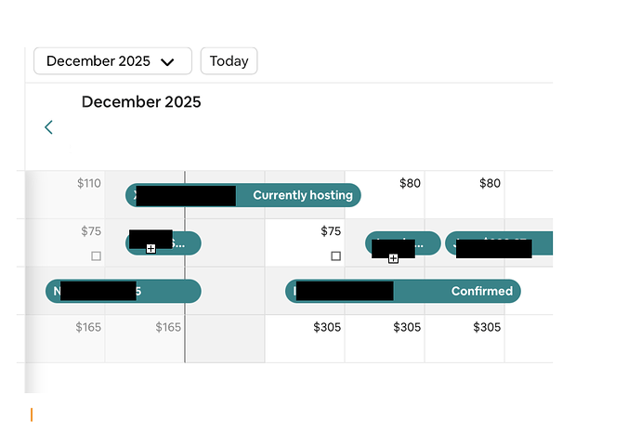Click the plus icon on second-row middle reservation
The height and width of the screenshot is (445, 641).
tap(393, 258)
